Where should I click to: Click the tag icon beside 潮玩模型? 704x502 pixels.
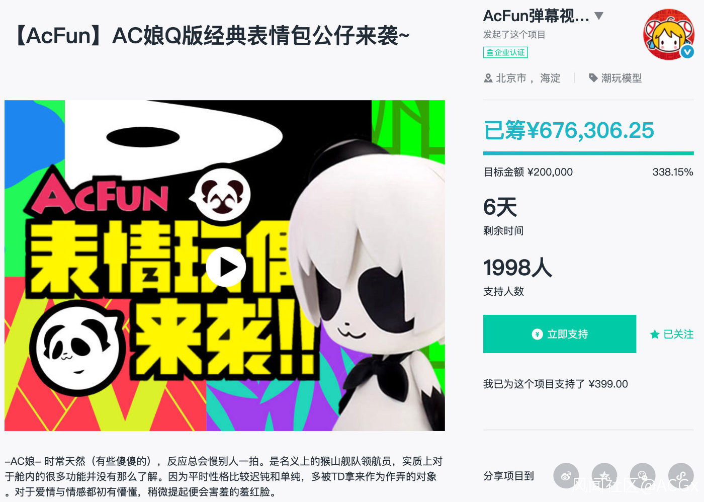[593, 78]
